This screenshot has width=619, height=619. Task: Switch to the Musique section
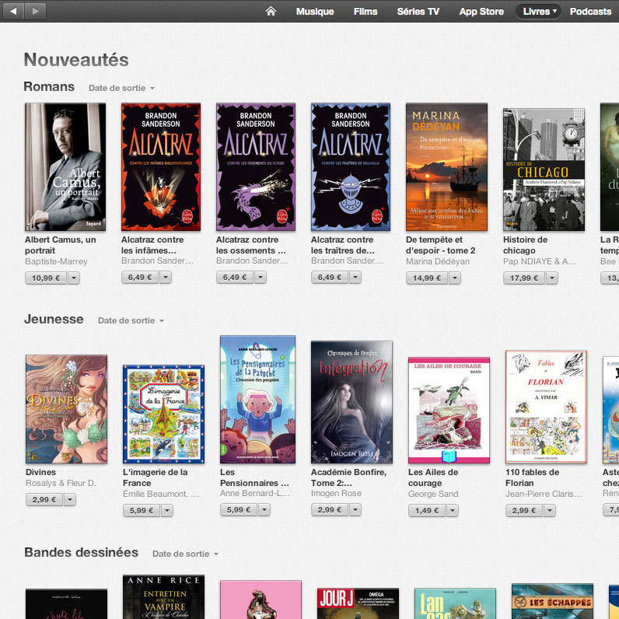click(315, 12)
